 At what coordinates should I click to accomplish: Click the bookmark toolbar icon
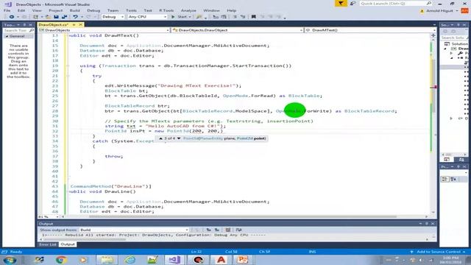[253, 17]
